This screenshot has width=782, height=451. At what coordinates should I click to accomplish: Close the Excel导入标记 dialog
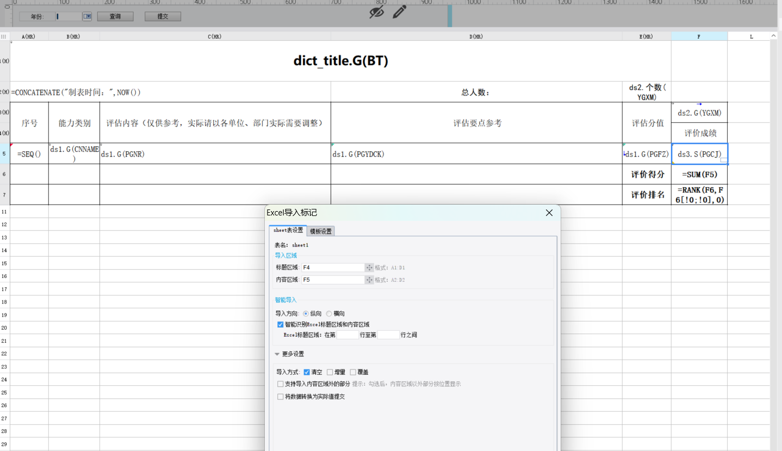point(549,213)
